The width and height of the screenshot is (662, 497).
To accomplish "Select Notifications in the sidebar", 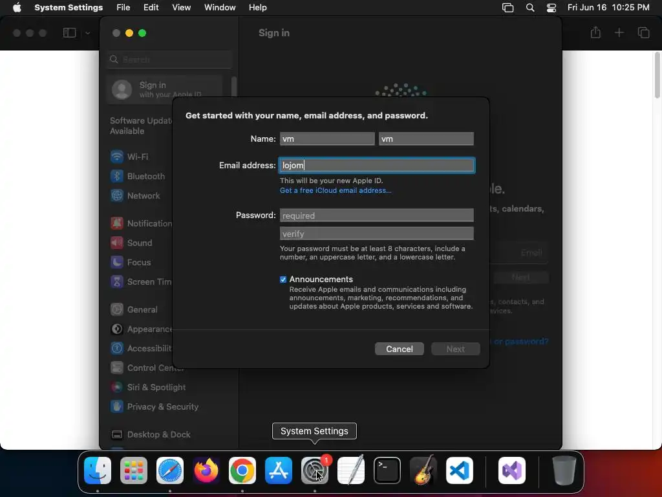I will [x=141, y=223].
